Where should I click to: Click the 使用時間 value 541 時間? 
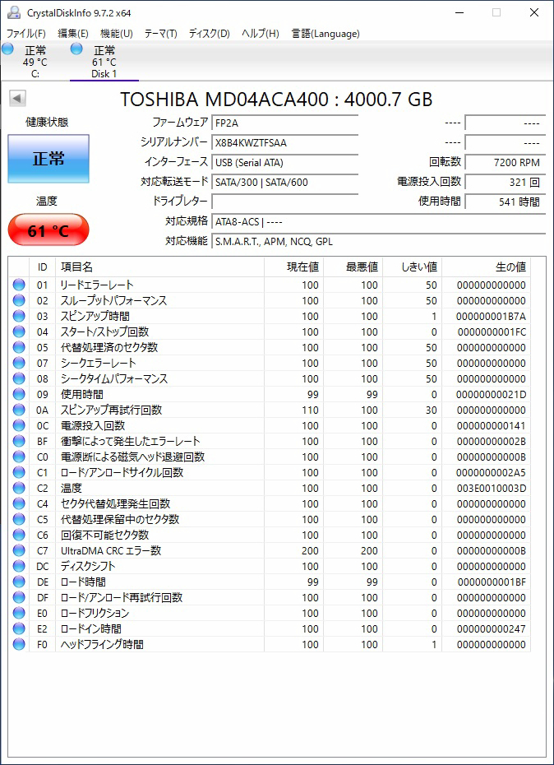pyautogui.click(x=506, y=201)
